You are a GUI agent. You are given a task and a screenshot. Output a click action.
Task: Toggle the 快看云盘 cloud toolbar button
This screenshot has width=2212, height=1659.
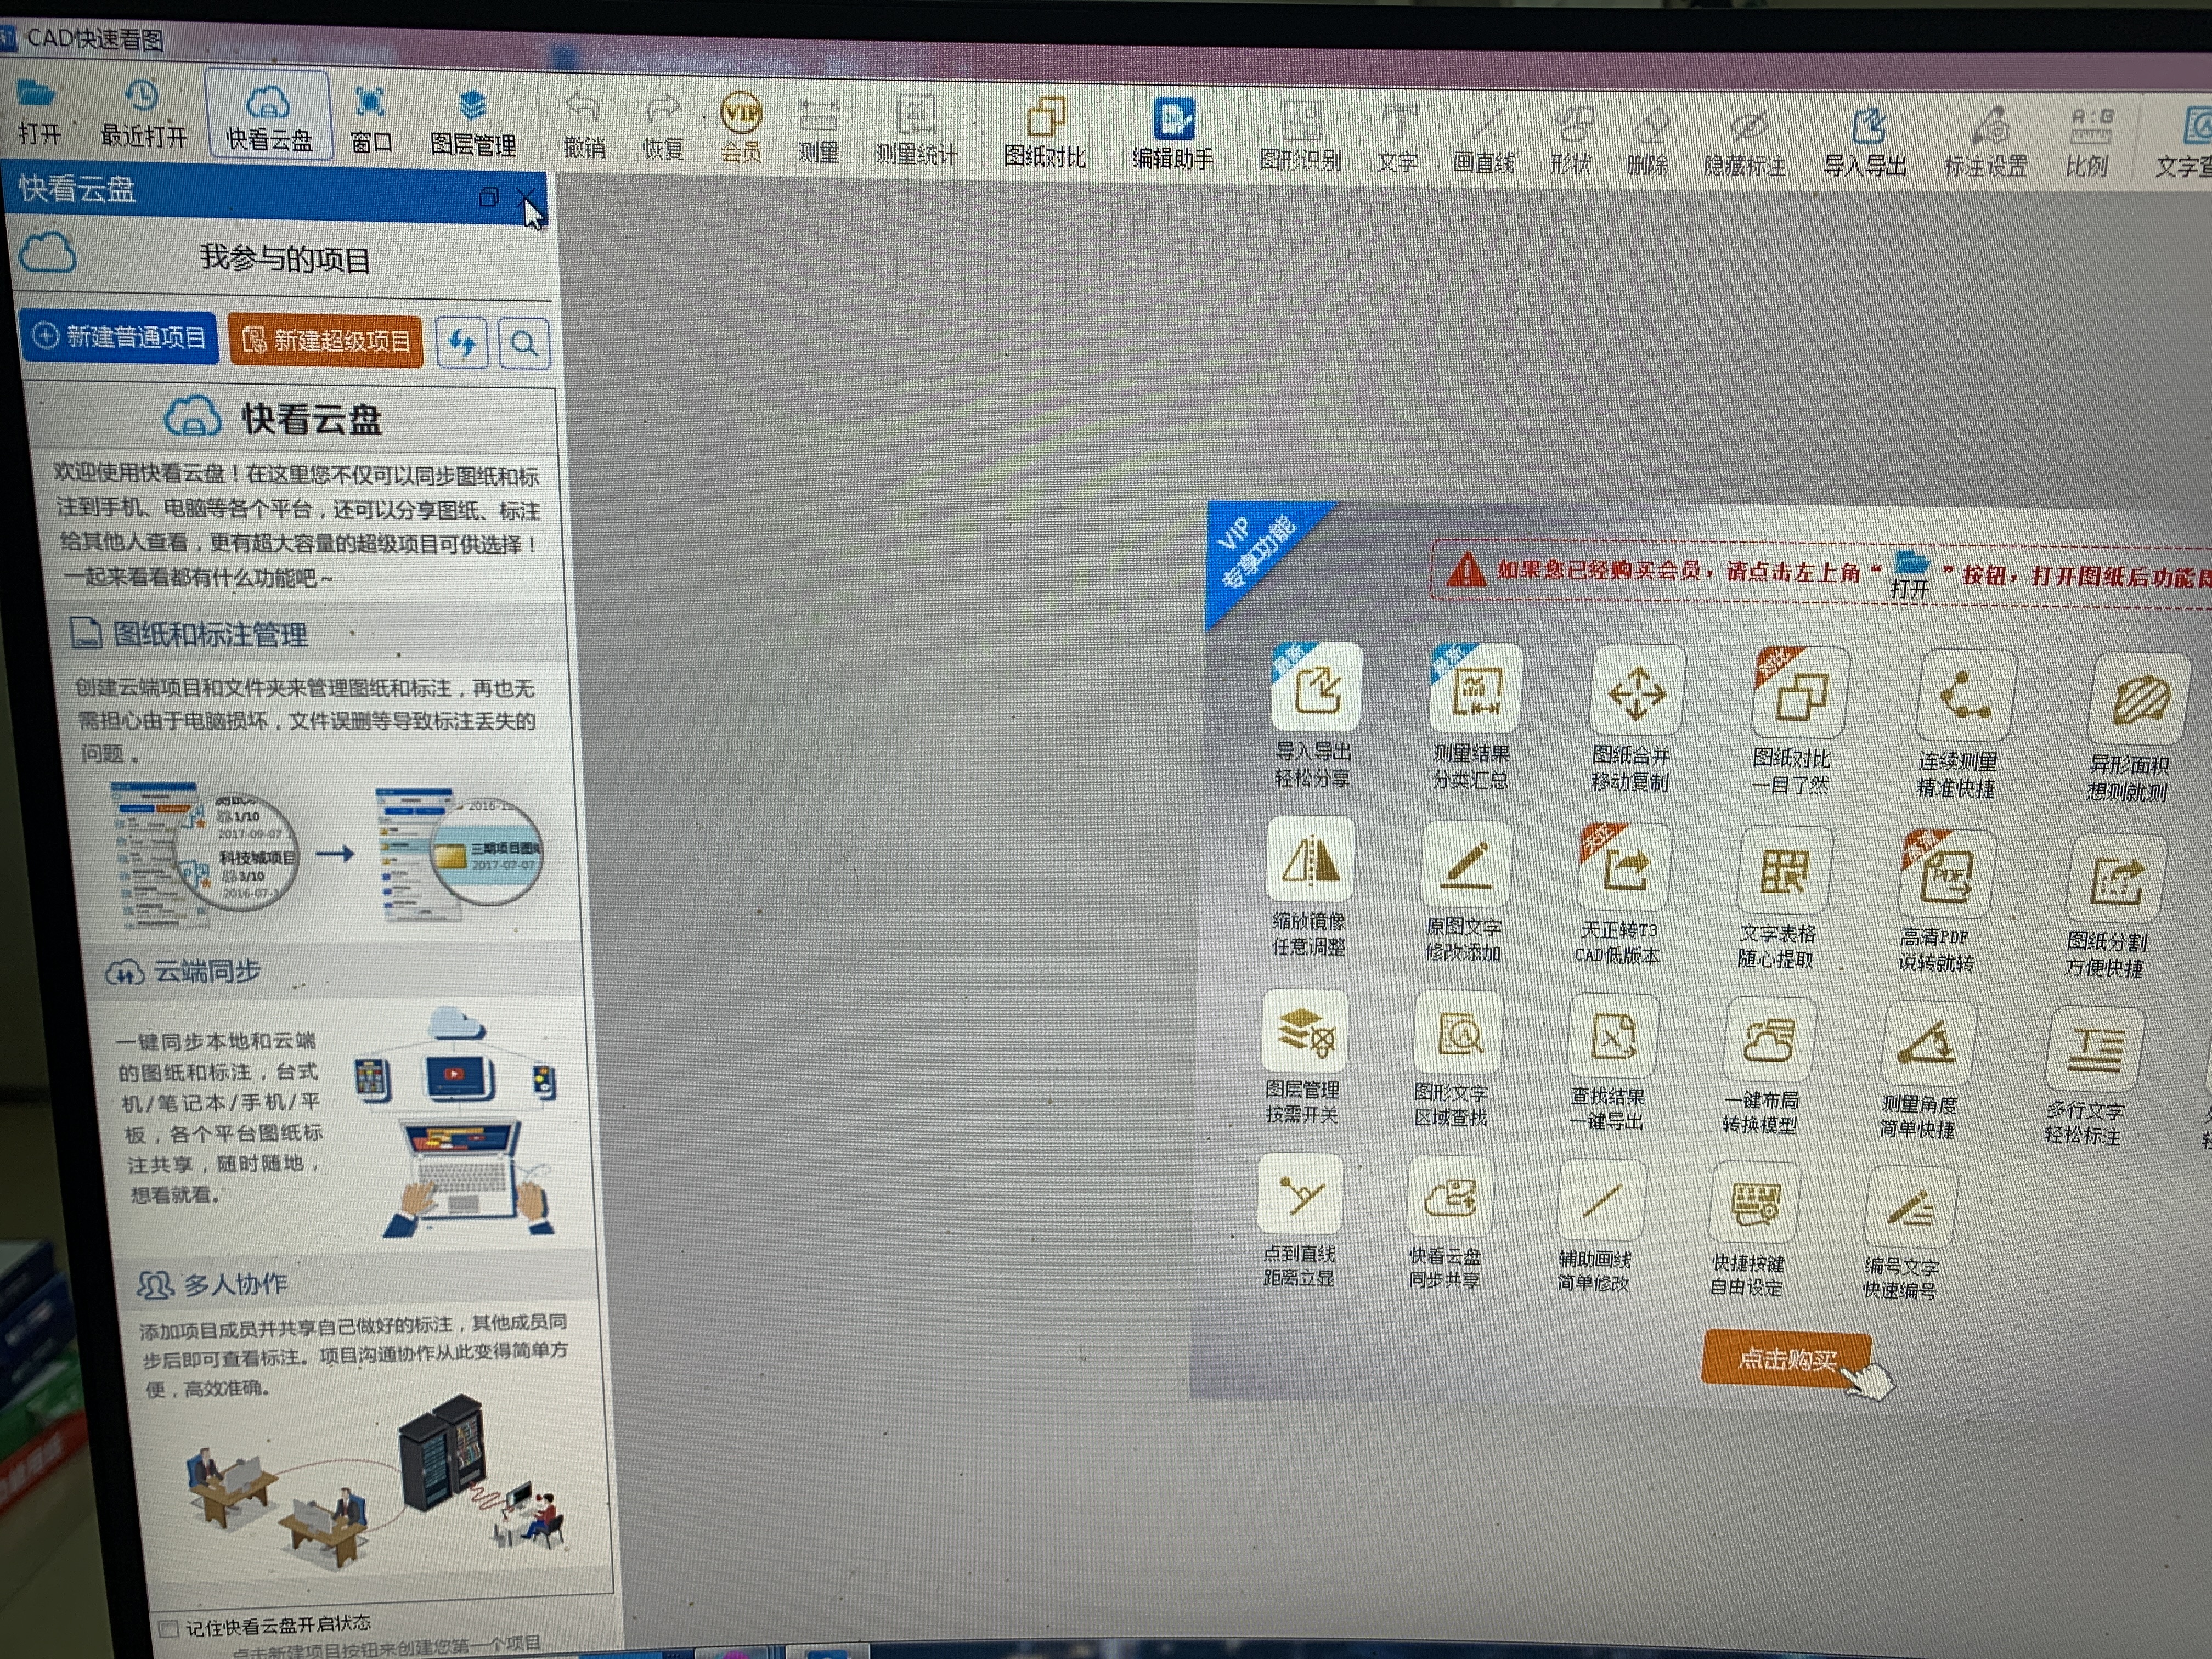(268, 116)
